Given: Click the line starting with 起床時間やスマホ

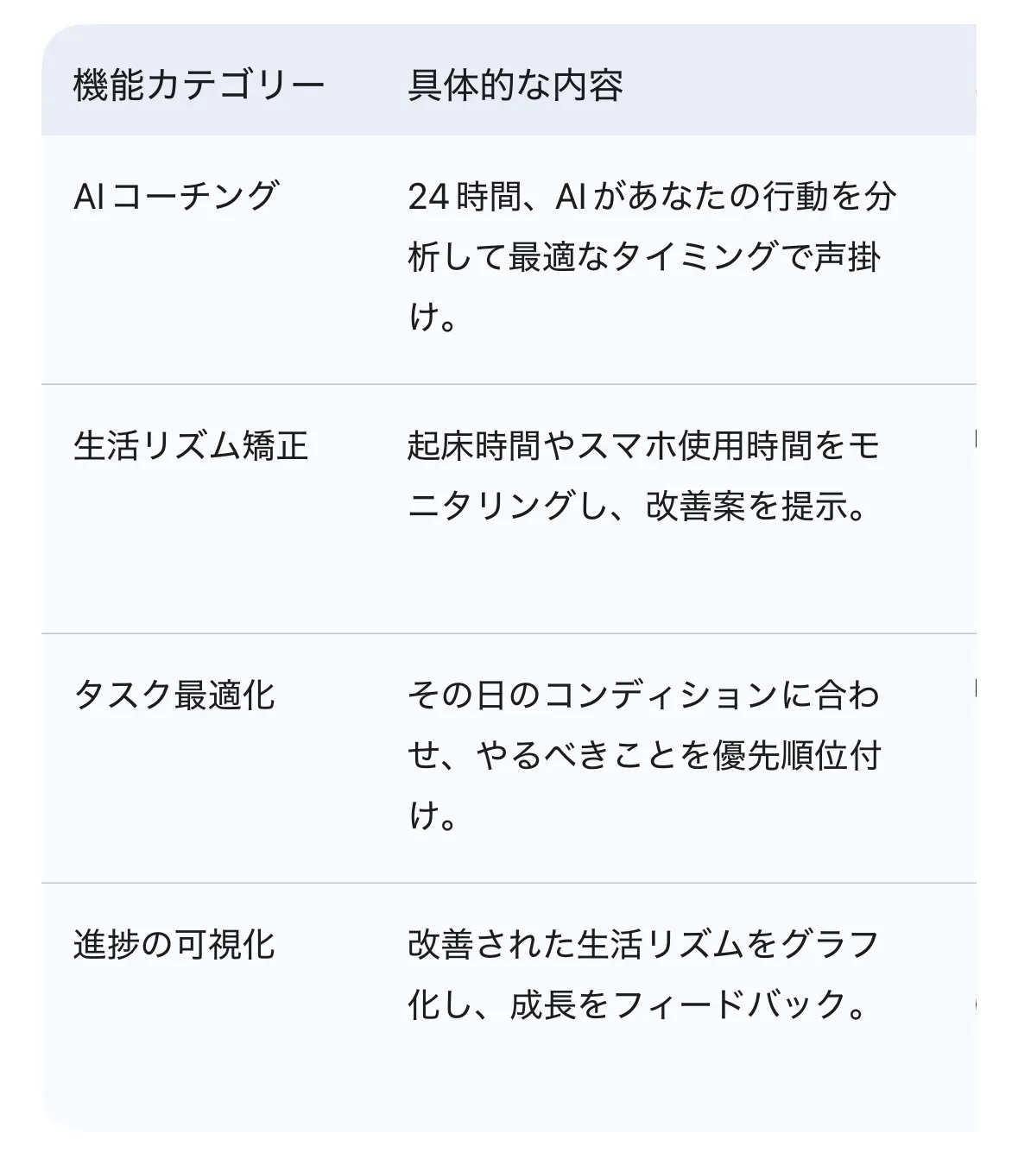Looking at the screenshot, I should (643, 446).
